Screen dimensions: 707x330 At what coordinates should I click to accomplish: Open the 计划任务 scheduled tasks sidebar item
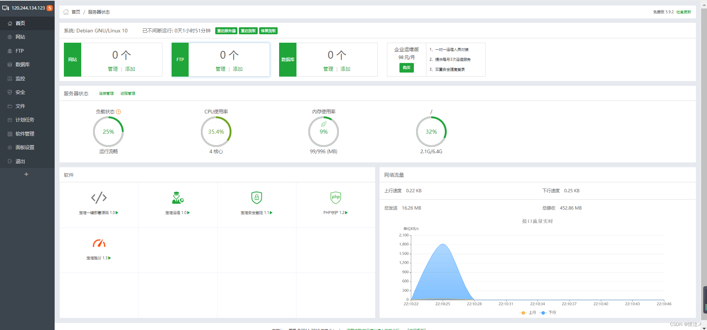pos(27,120)
